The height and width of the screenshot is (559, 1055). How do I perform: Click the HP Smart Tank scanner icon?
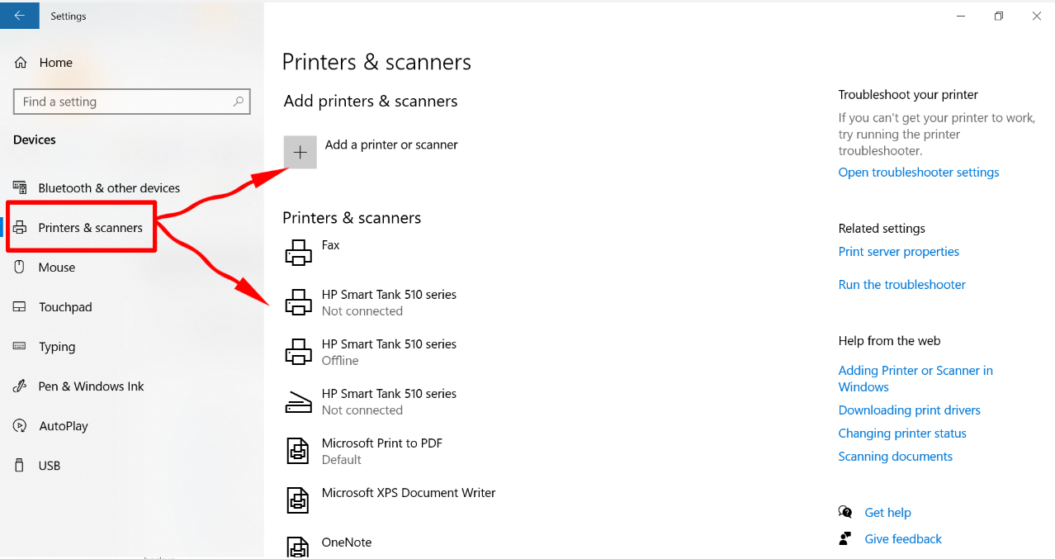299,401
